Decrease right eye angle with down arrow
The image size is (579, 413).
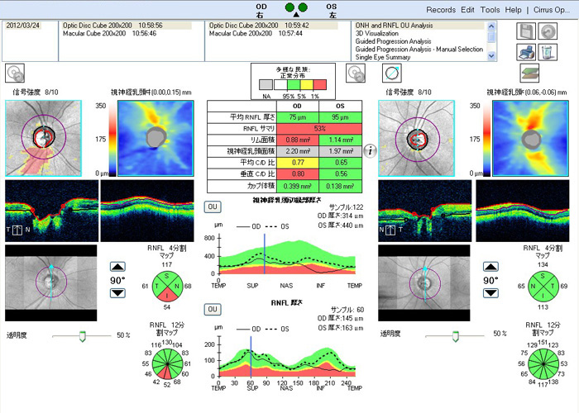[x=489, y=295]
